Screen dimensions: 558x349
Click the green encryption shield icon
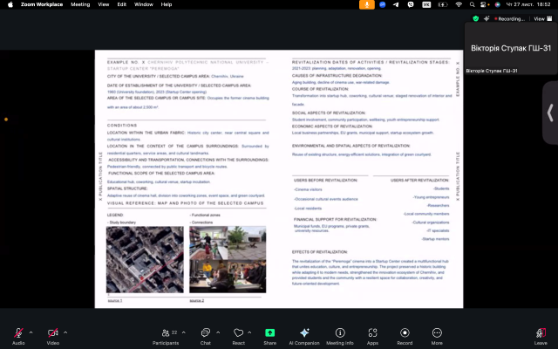click(476, 17)
